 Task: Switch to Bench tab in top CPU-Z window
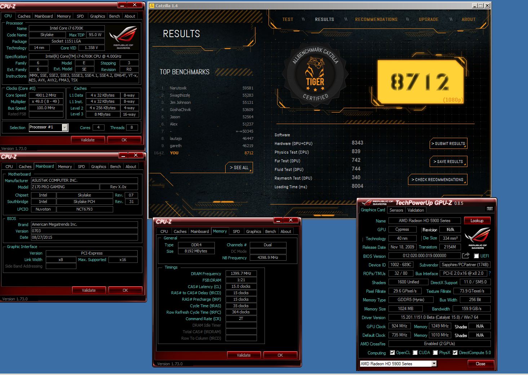114,16
